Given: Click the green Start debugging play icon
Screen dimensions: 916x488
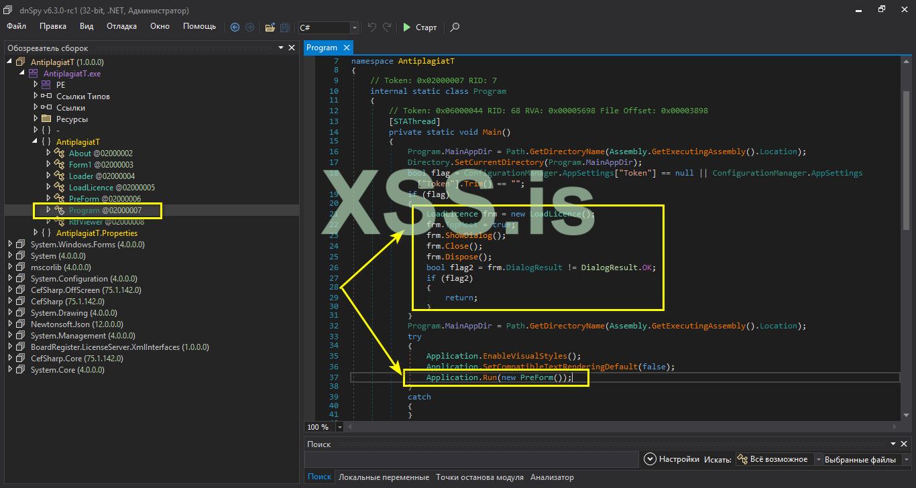Looking at the screenshot, I should (x=406, y=27).
